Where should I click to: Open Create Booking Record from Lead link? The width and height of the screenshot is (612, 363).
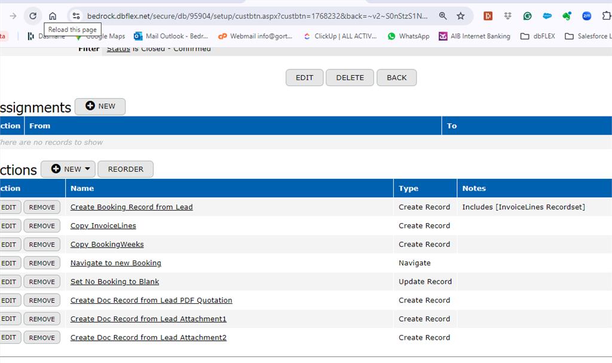[x=131, y=208]
